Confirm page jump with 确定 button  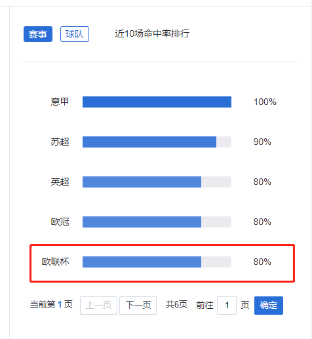[269, 306]
